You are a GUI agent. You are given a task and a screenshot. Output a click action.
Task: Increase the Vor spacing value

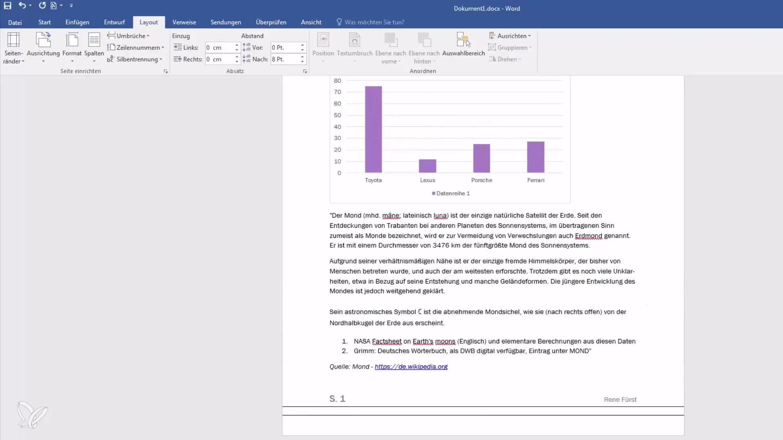click(x=303, y=45)
